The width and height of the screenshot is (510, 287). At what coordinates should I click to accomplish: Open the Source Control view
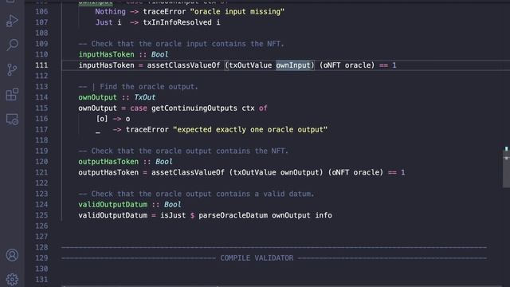click(12, 69)
